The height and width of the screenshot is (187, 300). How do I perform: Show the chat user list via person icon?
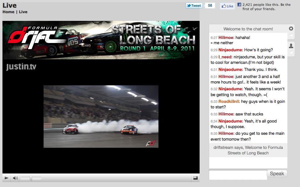[x=291, y=46]
